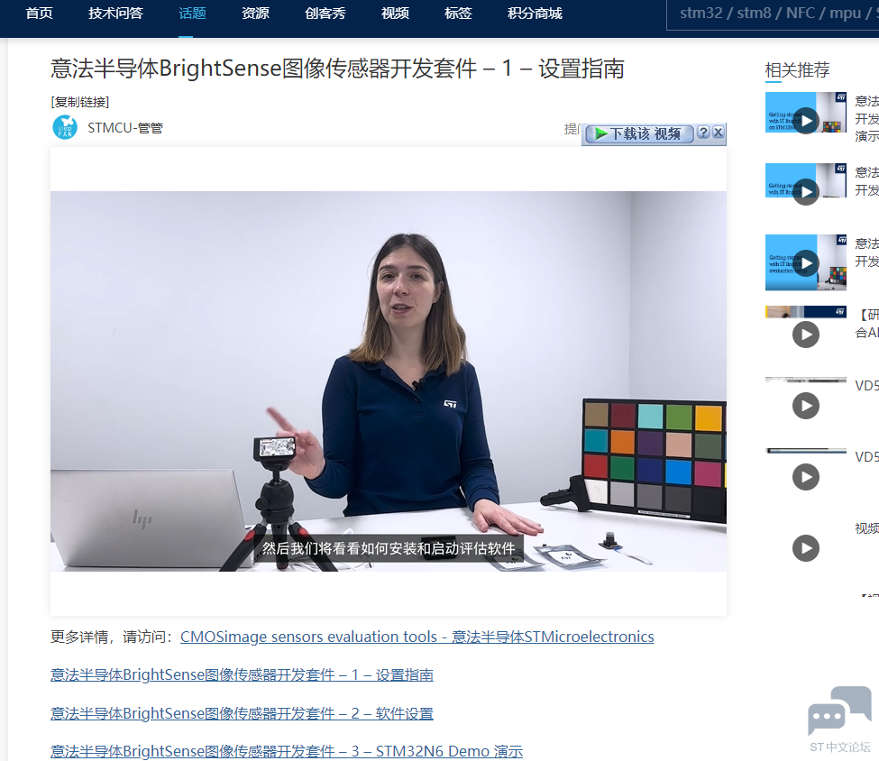This screenshot has width=879, height=761.
Task: Click the [复制链接] copy link button
Action: click(x=79, y=102)
